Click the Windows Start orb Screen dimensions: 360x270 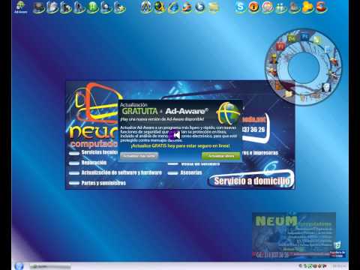[19, 265]
